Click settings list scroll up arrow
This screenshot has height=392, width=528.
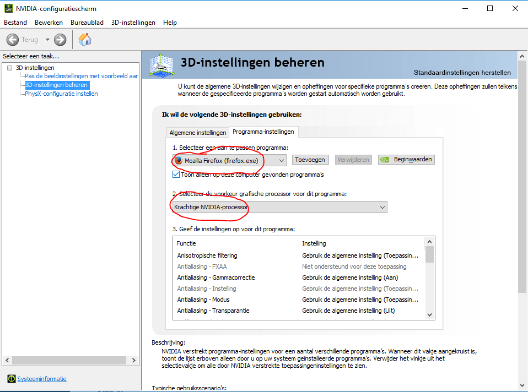click(x=429, y=242)
